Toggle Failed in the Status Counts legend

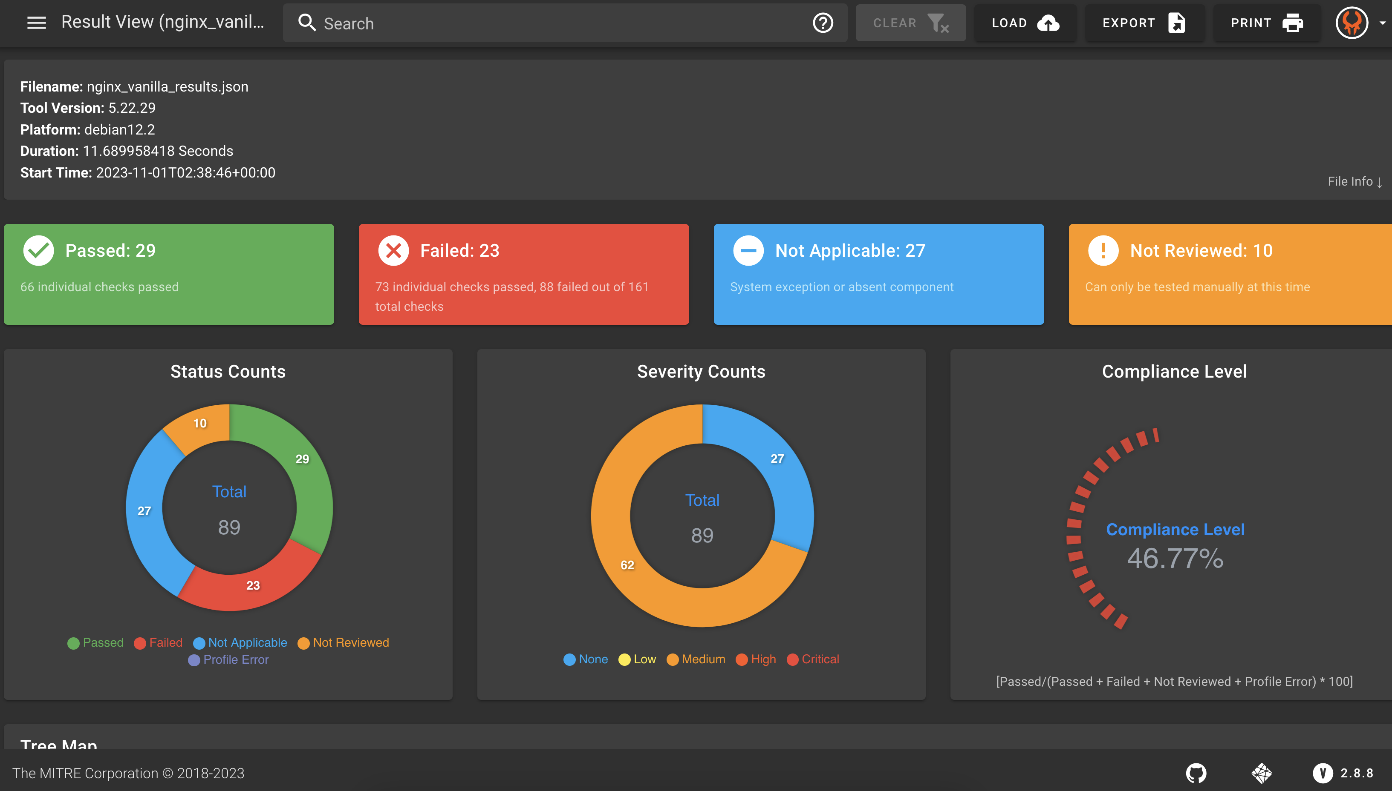tap(158, 643)
